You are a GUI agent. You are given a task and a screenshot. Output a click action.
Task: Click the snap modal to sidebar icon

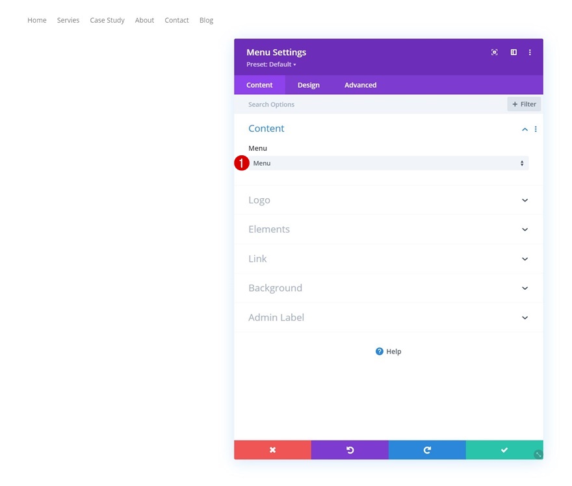[x=513, y=52]
